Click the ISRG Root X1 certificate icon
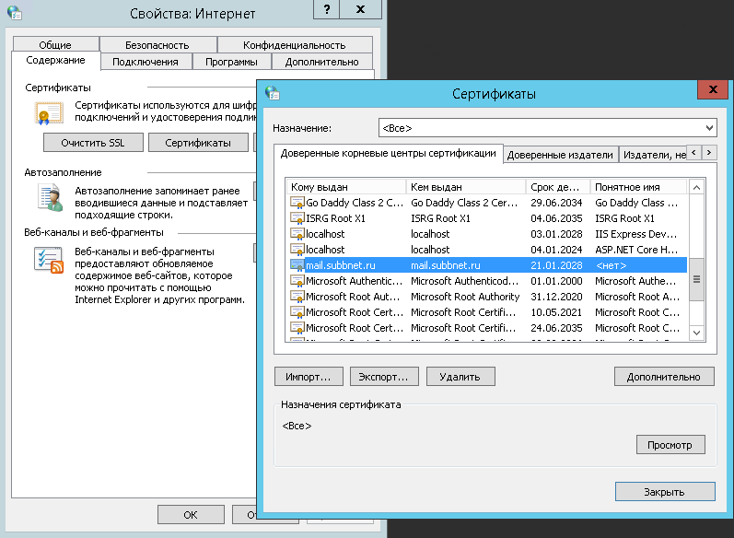Viewport: 734px width, 538px height. [x=297, y=218]
